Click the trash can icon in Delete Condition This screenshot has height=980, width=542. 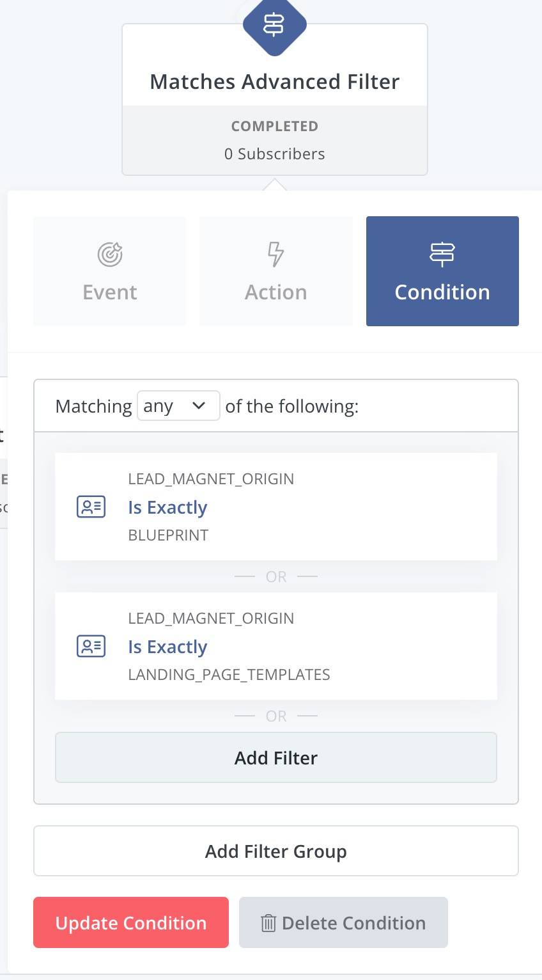point(268,923)
